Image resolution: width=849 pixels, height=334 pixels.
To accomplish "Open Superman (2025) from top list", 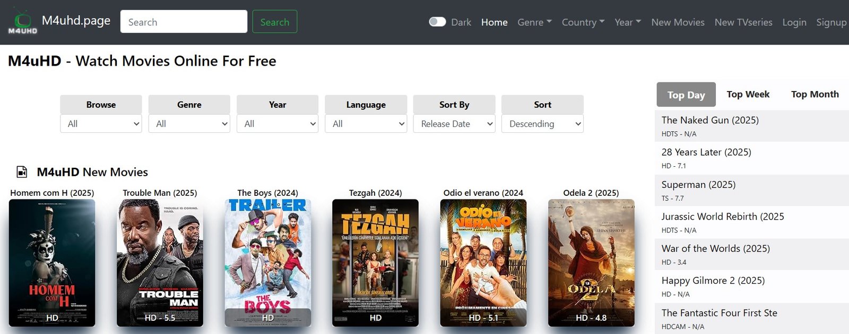I will pyautogui.click(x=698, y=185).
